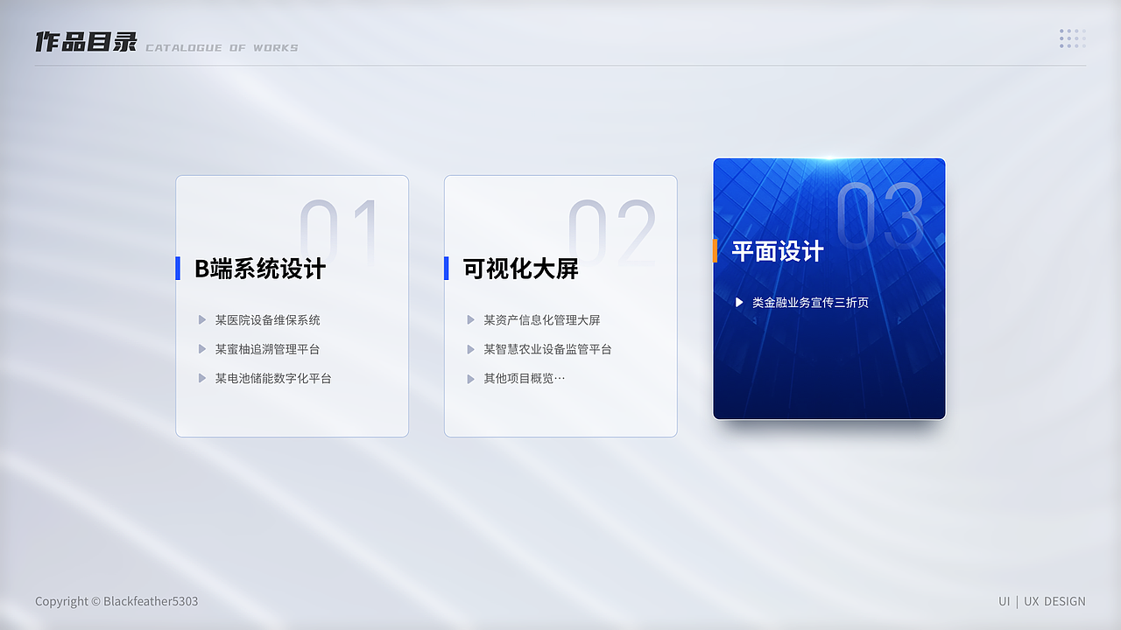Expand 其他项目概览 item
This screenshot has height=630, width=1121.
[525, 378]
